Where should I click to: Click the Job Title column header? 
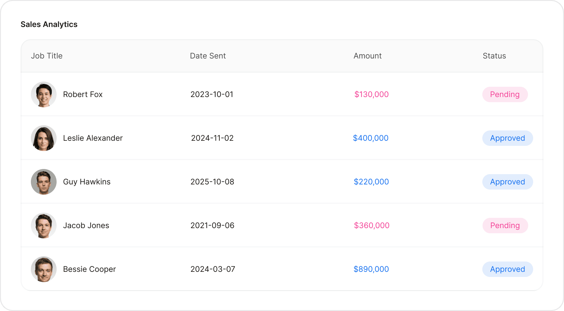[x=47, y=56]
